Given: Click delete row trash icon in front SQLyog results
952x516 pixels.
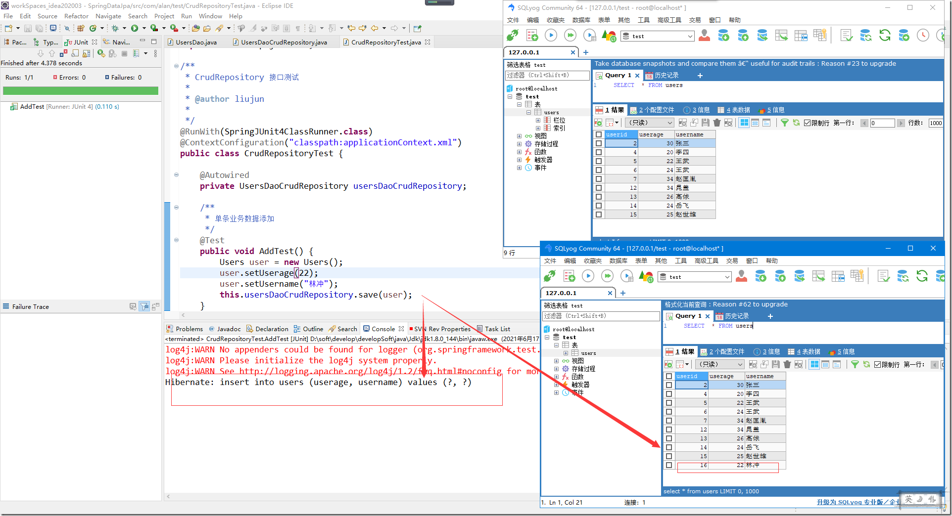Looking at the screenshot, I should [787, 364].
